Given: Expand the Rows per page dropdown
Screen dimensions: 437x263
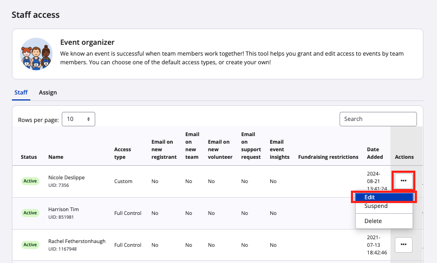Looking at the screenshot, I should [x=79, y=119].
